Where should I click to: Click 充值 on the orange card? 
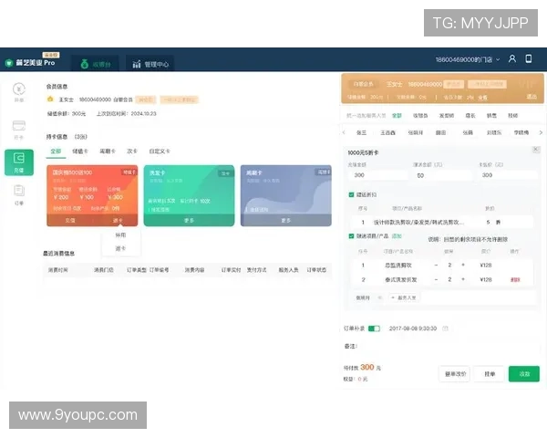[x=70, y=221]
